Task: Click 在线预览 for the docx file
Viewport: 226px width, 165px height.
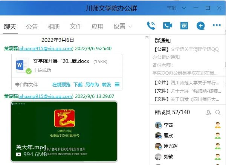Action: 61,84
